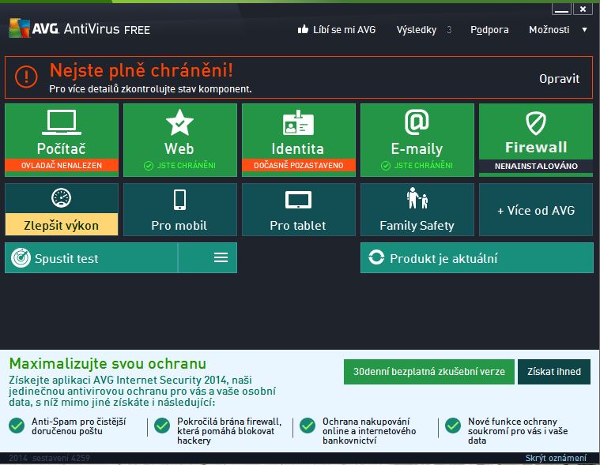Click checkmark beside Ochrana nakupování online
The height and width of the screenshot is (465, 600).
(308, 426)
